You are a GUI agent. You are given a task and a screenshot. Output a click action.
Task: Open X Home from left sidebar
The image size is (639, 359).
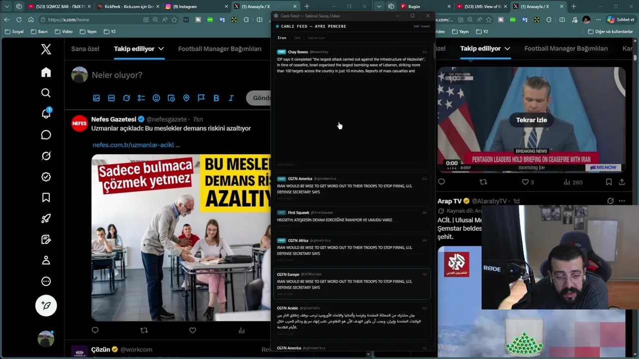tap(46, 72)
